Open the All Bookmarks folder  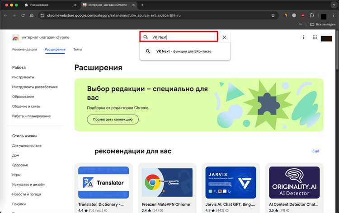click(323, 24)
